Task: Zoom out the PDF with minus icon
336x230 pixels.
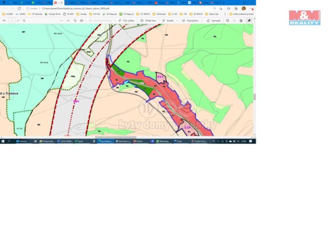Action: click(x=62, y=21)
